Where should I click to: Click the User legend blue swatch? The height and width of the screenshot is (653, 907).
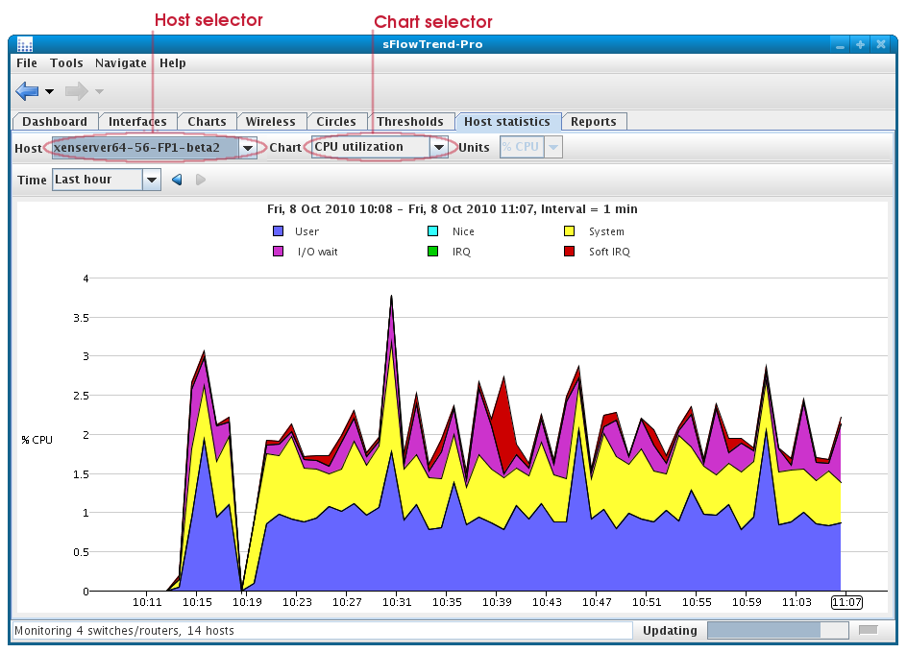279,231
